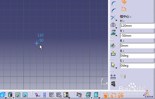This screenshot has width=155, height=99.
Task: Click the blue arc center crosshair point
Action: tap(37, 43)
